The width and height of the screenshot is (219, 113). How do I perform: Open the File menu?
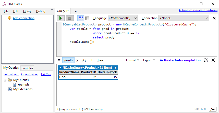click(6, 11)
